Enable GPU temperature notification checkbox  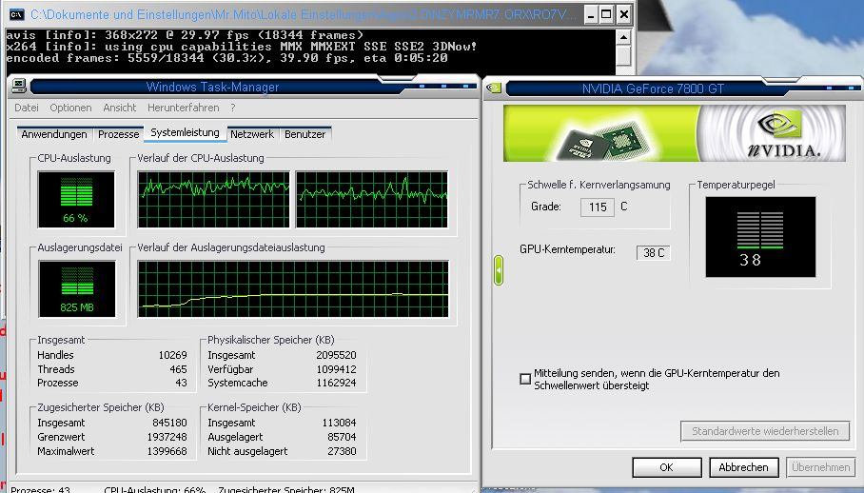tap(525, 379)
